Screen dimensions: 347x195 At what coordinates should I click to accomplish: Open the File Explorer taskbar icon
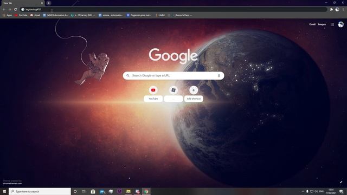click(128, 191)
